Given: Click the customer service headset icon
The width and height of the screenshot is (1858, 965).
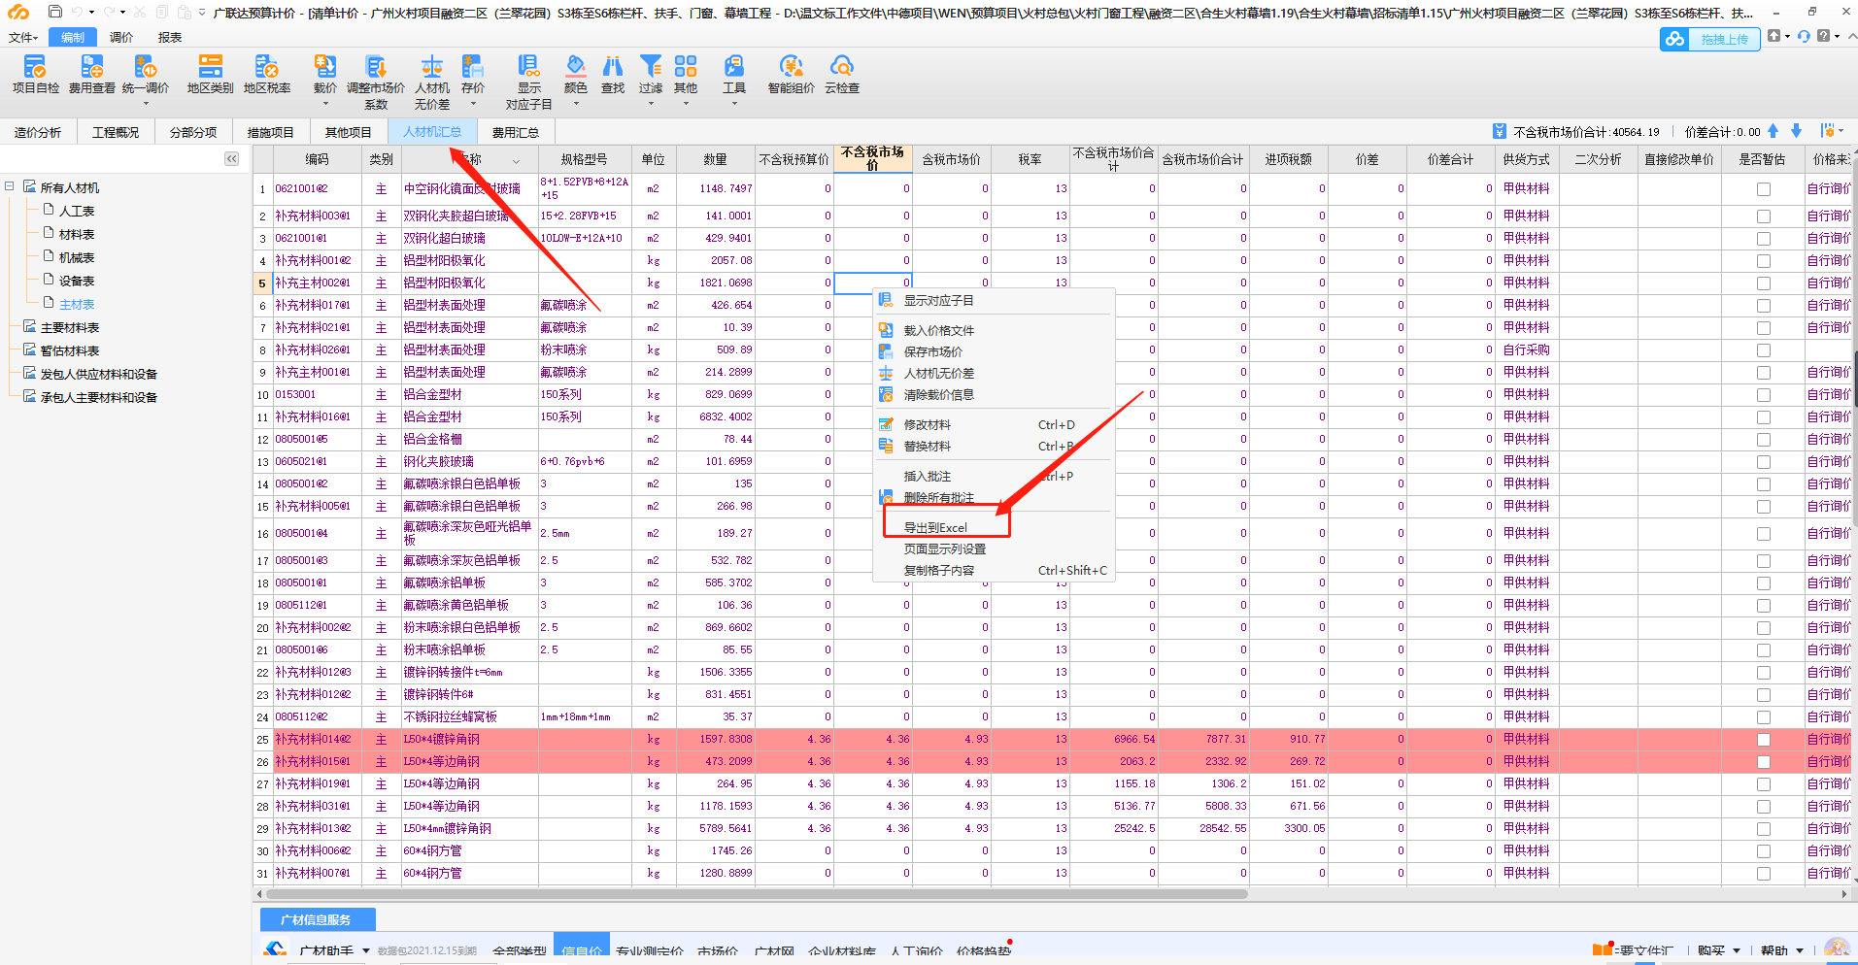Looking at the screenshot, I should coord(1804,36).
